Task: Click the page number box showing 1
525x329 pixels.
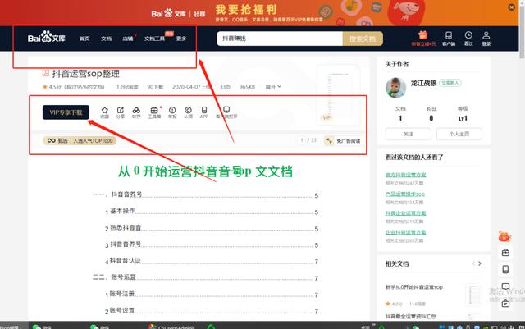Action: pos(302,140)
